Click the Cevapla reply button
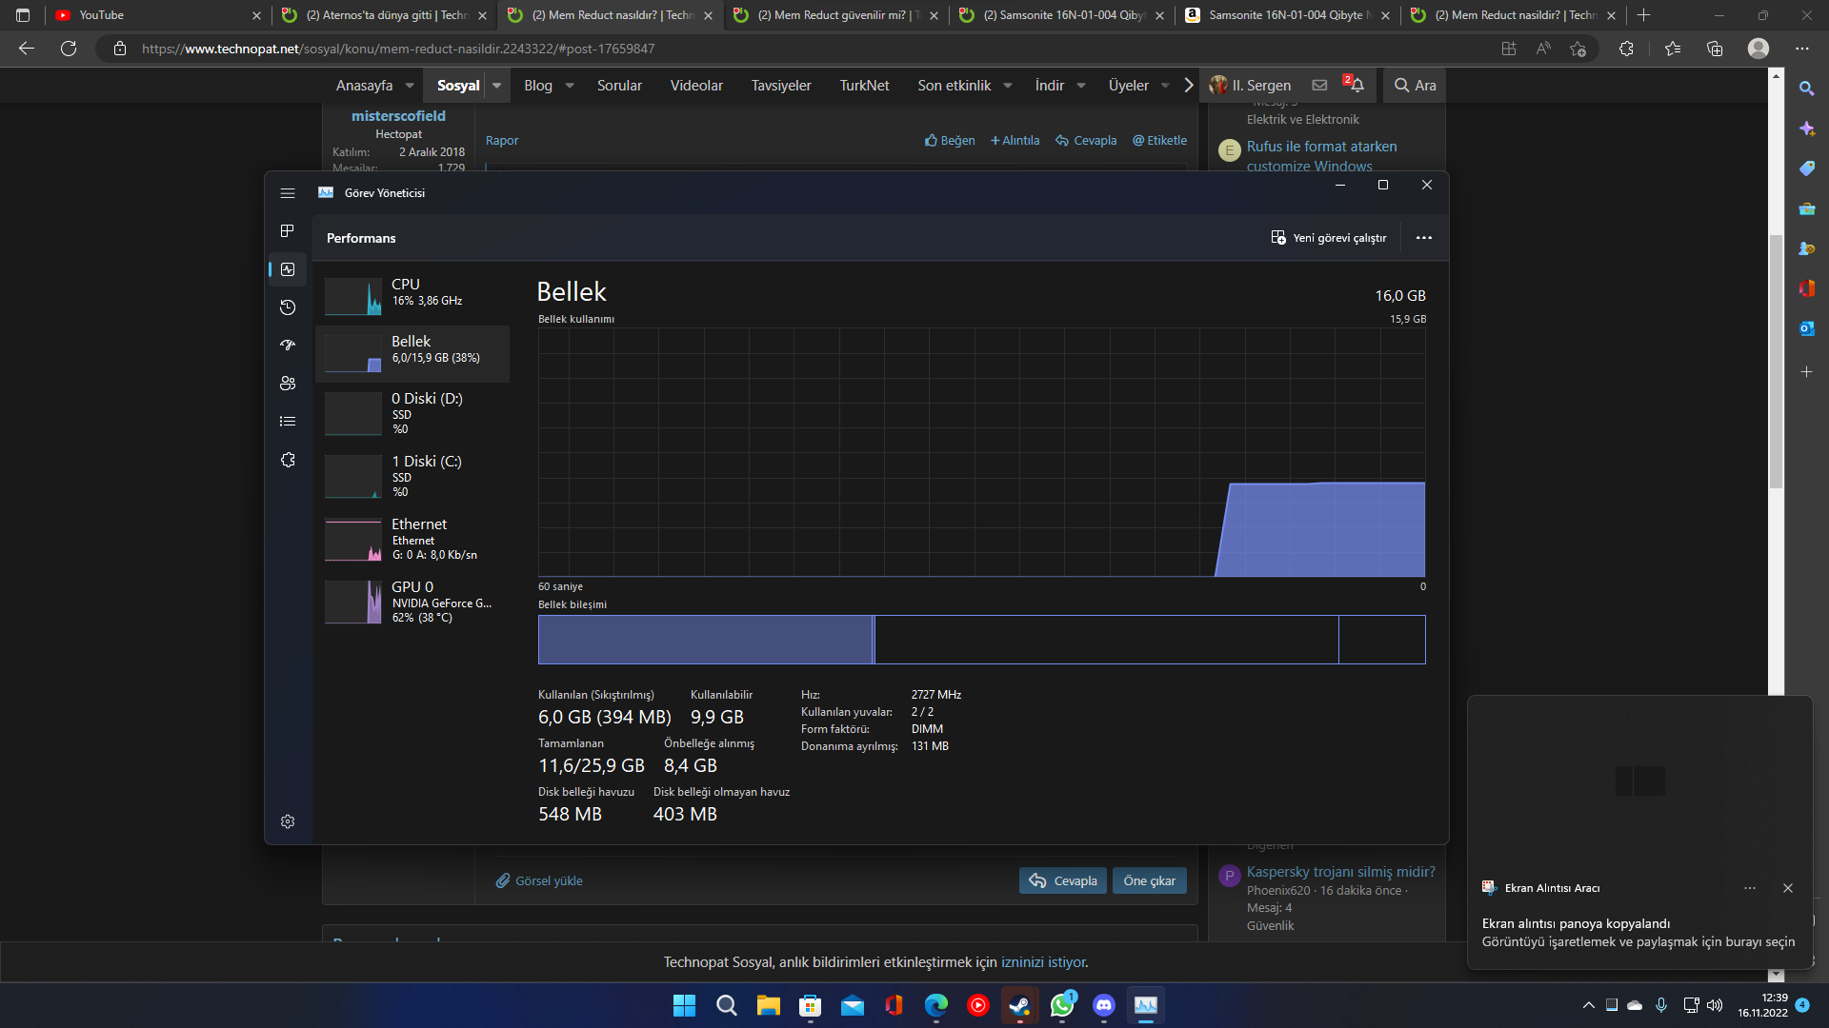Image resolution: width=1829 pixels, height=1028 pixels. tap(1062, 880)
